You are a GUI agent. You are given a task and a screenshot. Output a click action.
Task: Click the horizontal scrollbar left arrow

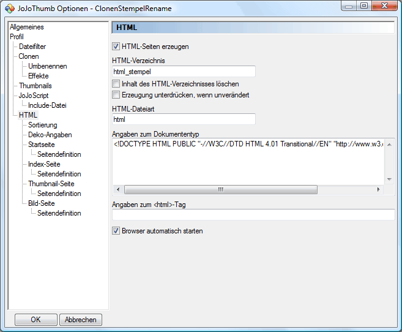point(118,190)
